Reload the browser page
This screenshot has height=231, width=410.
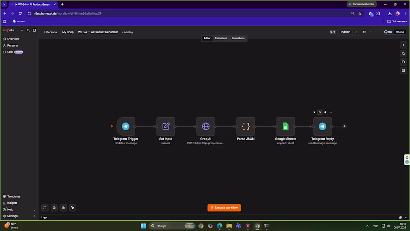coord(20,13)
